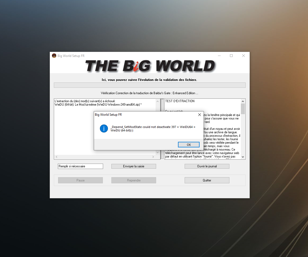Click the right text pane scrollbar thumb
308x257 pixels.
(x=243, y=109)
